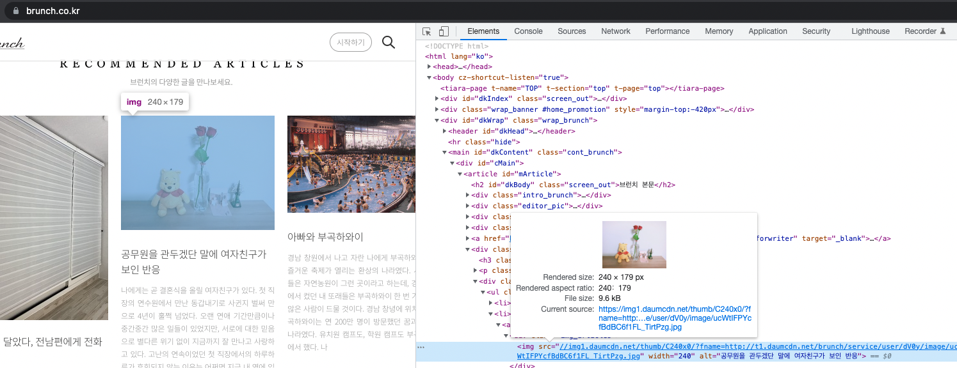Collapse the body element node
The image size is (957, 368).
click(430, 77)
